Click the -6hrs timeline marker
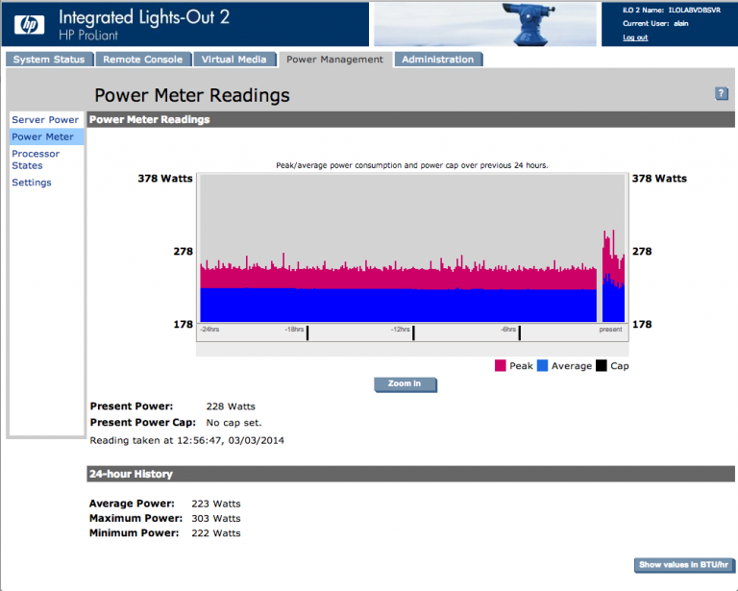Screen dimensions: 738x591 (519, 332)
